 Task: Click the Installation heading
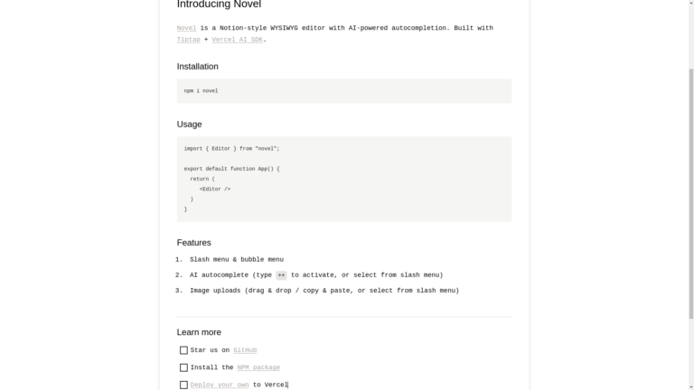click(x=197, y=67)
